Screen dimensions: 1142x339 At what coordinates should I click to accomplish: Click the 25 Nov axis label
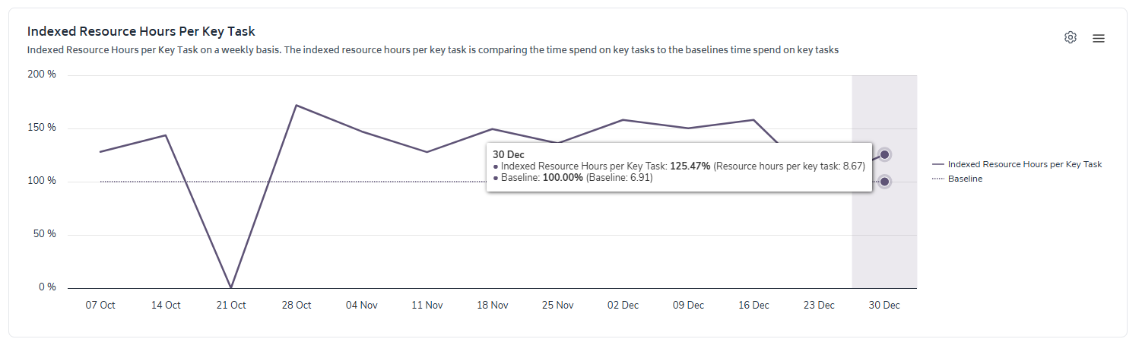(558, 305)
